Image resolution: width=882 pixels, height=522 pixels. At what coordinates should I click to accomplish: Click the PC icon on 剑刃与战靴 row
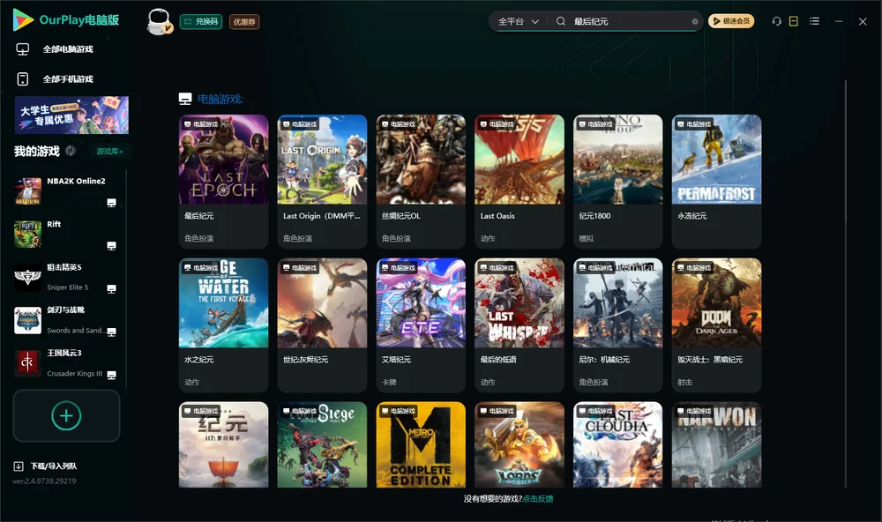pos(111,332)
